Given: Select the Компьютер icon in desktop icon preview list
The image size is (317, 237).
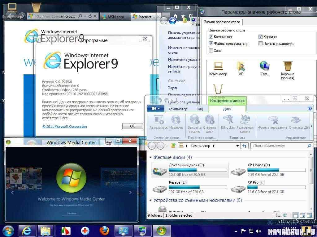Looking at the screenshot, I should click(x=218, y=69).
